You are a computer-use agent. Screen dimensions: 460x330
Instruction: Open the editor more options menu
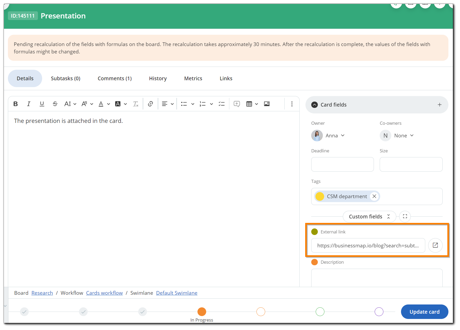(292, 104)
